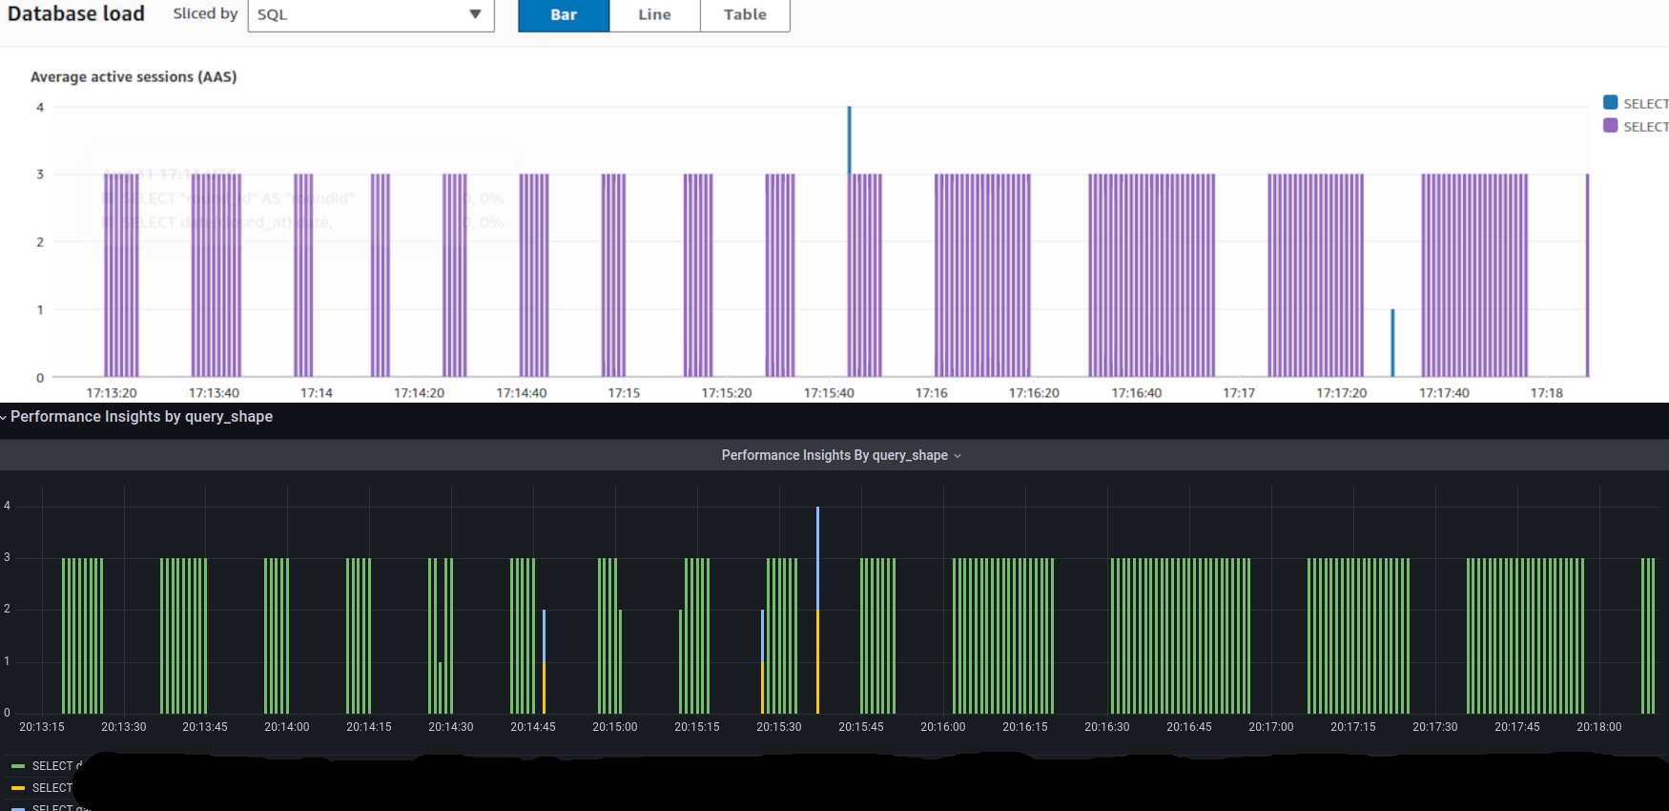The image size is (1669, 811).
Task: Click the 20:18:00 axis label
Action: click(1599, 727)
